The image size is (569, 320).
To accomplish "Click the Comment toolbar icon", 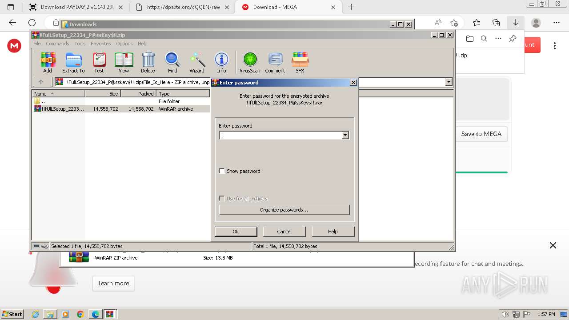I will [275, 62].
